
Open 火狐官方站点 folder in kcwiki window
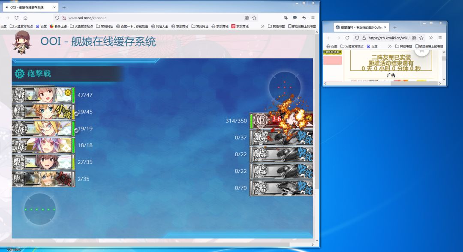coord(352,46)
